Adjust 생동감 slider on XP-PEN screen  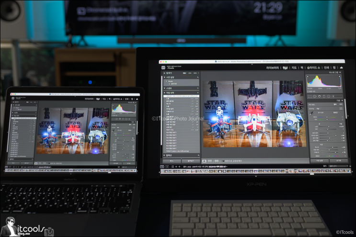[x=330, y=156]
